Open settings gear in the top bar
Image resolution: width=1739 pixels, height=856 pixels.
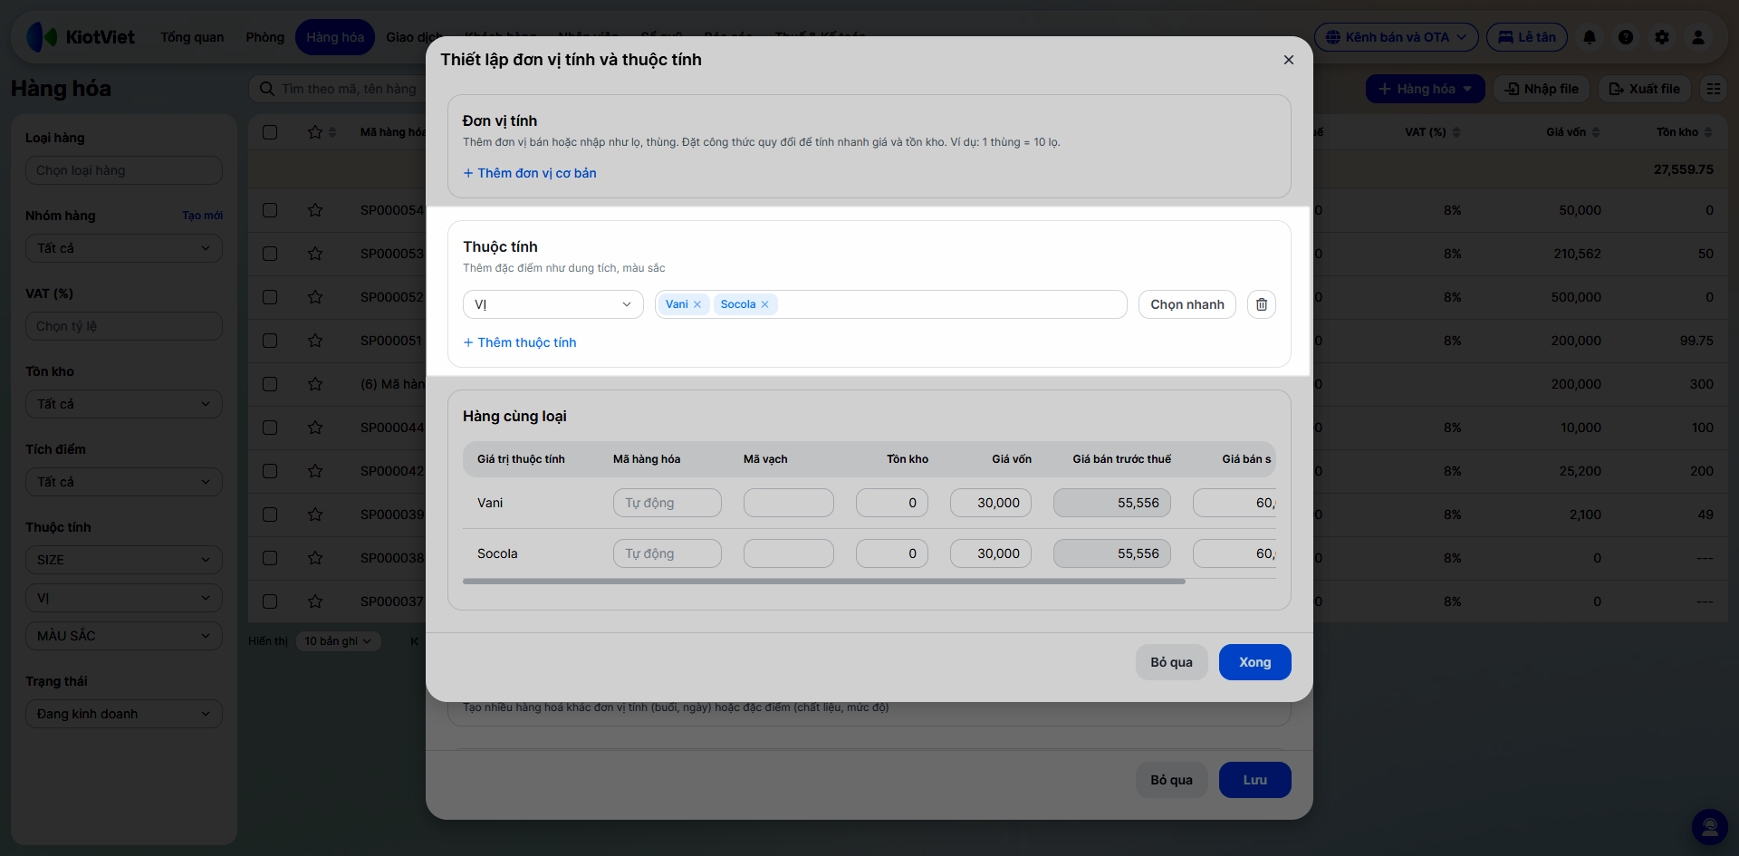coord(1662,37)
